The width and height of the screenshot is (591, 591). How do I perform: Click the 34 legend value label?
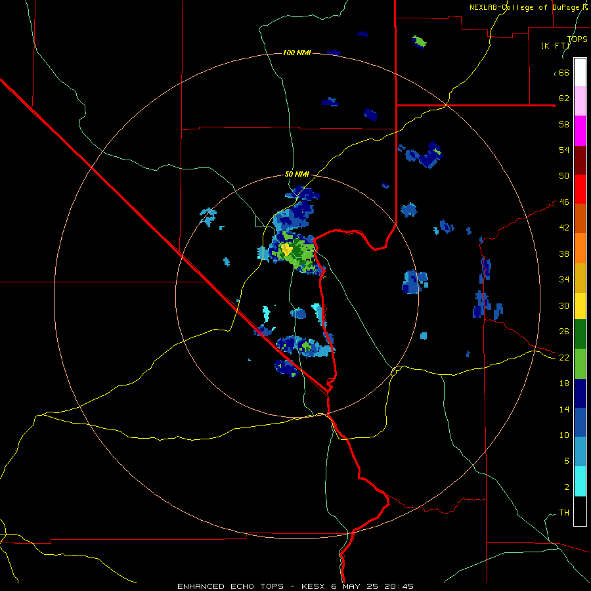564,280
